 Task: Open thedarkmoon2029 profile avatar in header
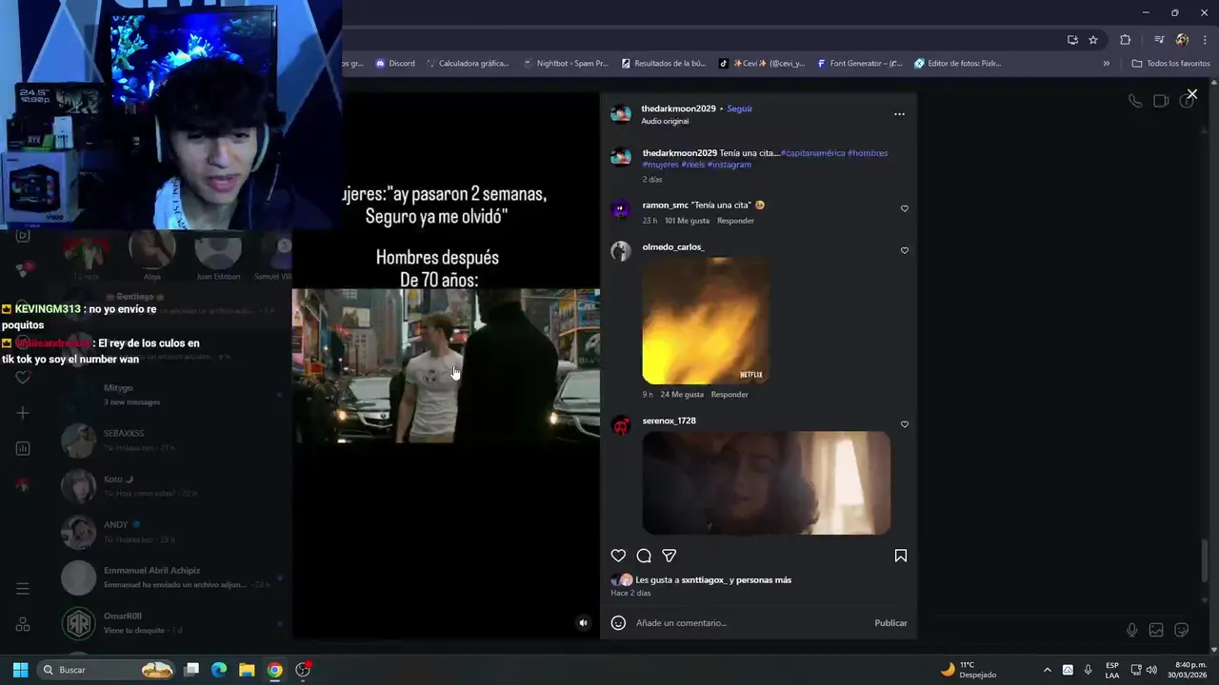[x=621, y=114]
